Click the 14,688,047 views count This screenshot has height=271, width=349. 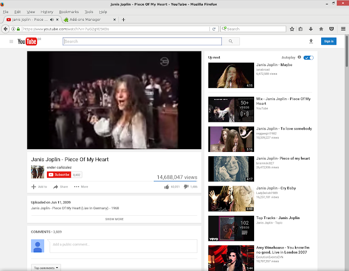click(177, 177)
